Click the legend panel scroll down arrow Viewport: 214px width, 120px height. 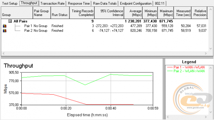click(211, 112)
